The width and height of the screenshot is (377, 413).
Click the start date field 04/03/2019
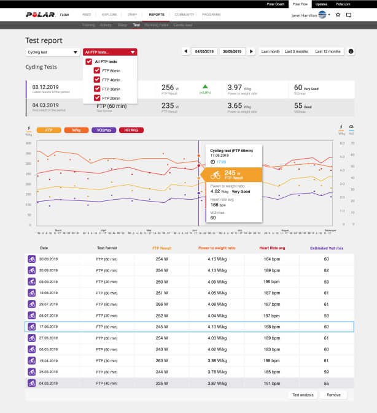pyautogui.click(x=204, y=51)
